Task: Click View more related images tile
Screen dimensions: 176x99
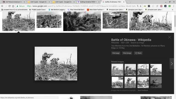Action: click(x=156, y=82)
